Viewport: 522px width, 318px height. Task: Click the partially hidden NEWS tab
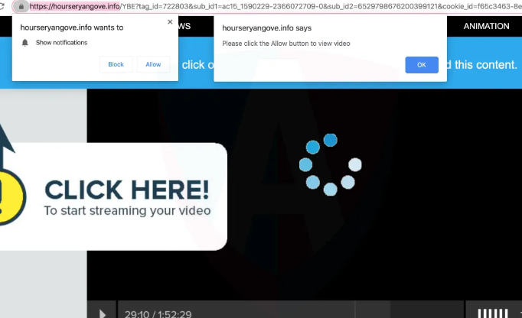click(184, 26)
